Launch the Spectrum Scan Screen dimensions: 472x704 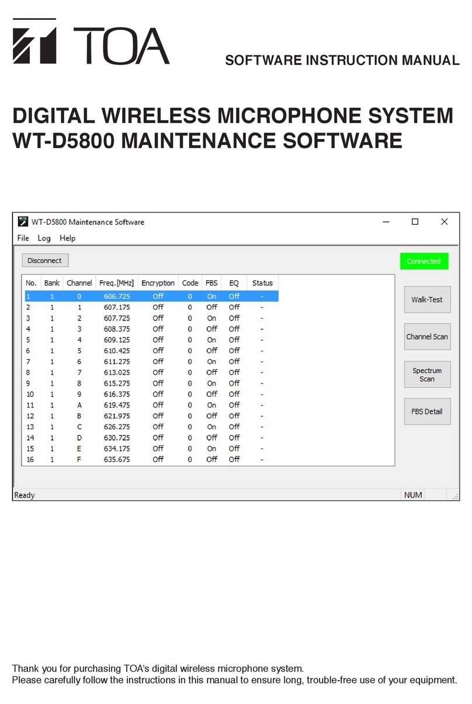click(427, 375)
